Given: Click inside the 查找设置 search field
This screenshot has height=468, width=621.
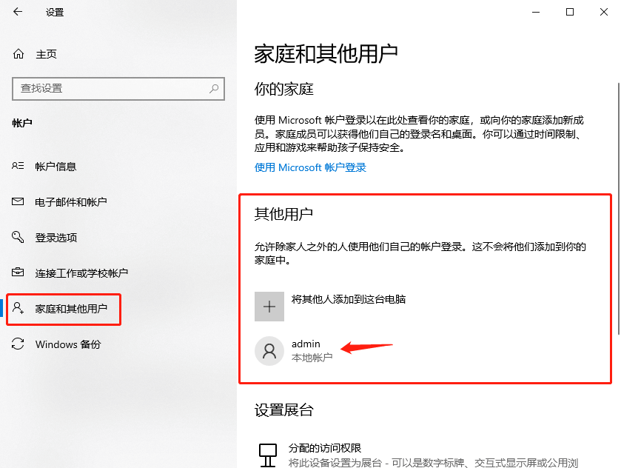Looking at the screenshot, I should click(111, 88).
